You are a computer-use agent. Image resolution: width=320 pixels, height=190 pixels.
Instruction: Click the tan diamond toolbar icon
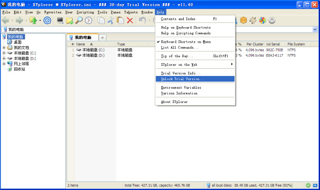point(253,21)
